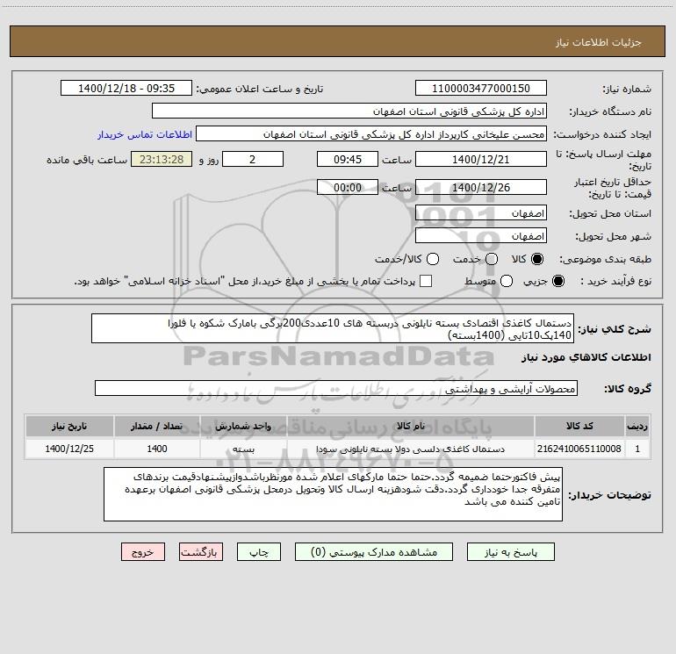Click the delivery city field اصفهان
The width and height of the screenshot is (676, 654).
[x=481, y=235]
